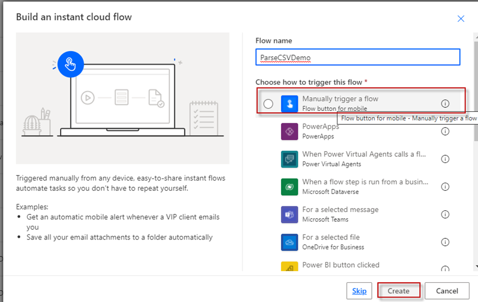Click the Manually trigger a flow icon
The width and height of the screenshot is (478, 302).
coord(289,103)
